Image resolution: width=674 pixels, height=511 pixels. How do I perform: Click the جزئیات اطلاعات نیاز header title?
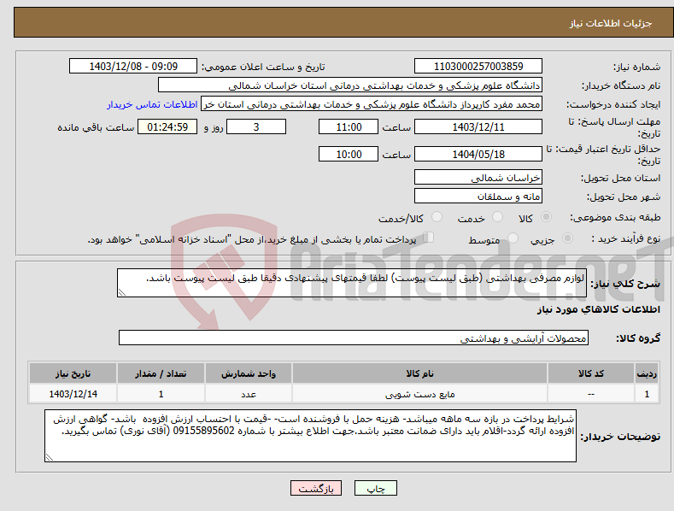pos(611,23)
